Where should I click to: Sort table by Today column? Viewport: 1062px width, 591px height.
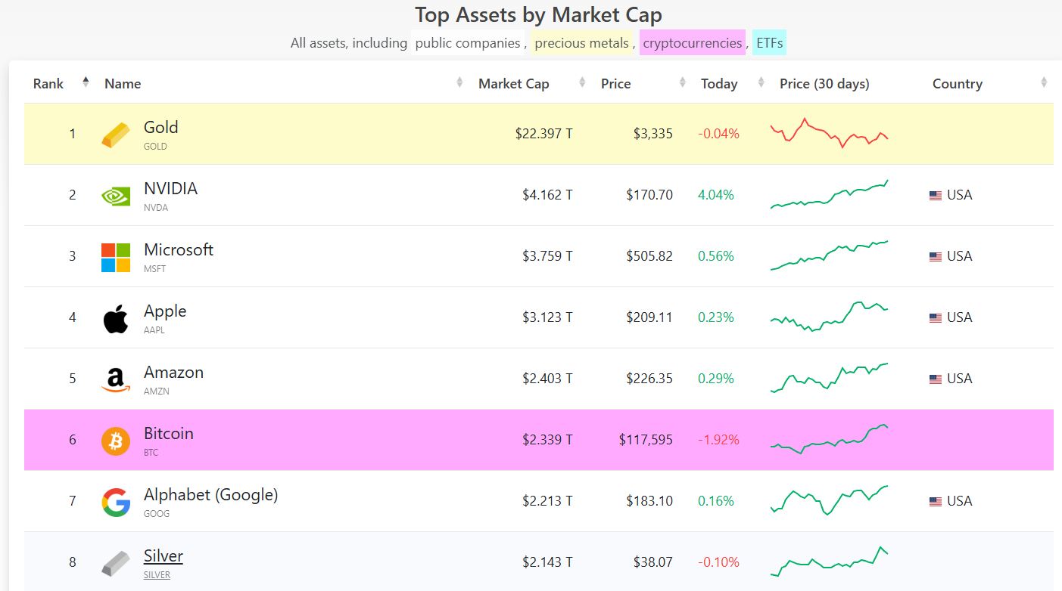point(718,84)
